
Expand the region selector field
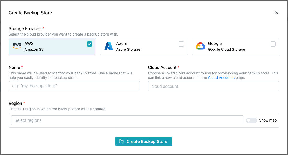pos(127,120)
